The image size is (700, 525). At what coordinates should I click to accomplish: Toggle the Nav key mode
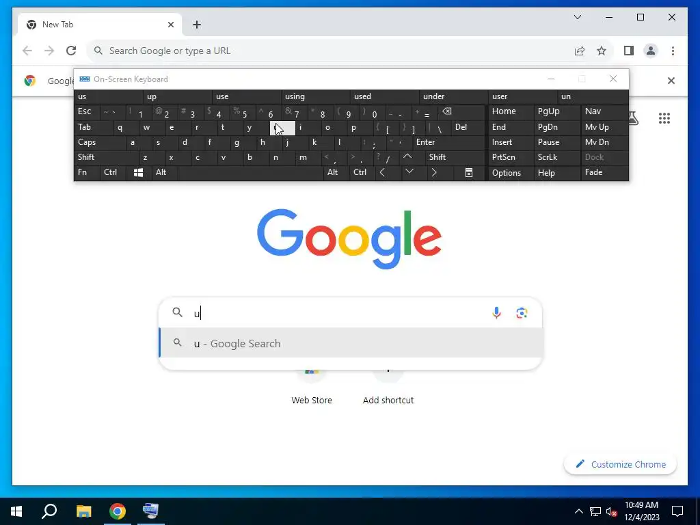click(x=604, y=111)
